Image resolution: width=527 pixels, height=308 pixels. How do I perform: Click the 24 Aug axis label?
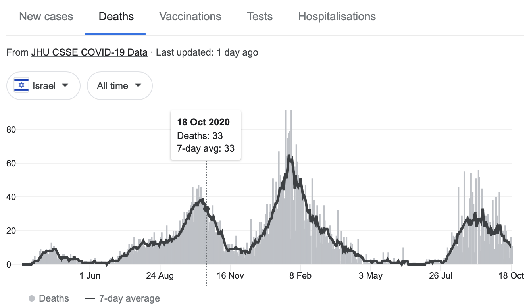click(160, 275)
